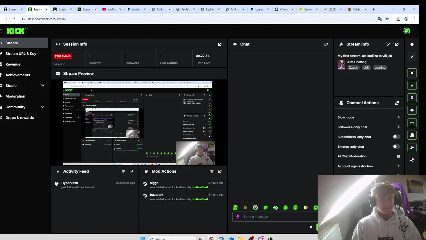Screen dimensions: 426x240
Task: Expand the Community menu in sidebar
Action: point(43,107)
